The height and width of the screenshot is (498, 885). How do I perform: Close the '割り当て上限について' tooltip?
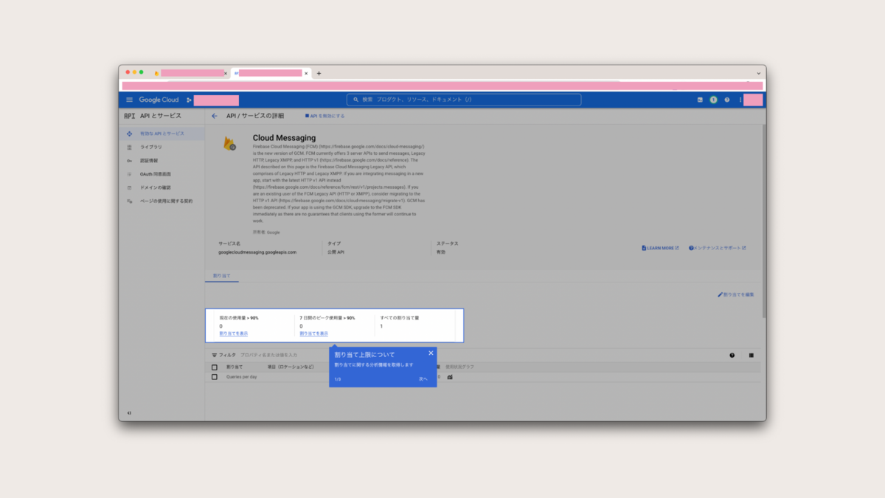coord(431,353)
